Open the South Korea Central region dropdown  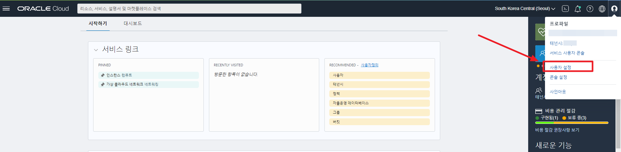click(x=525, y=9)
